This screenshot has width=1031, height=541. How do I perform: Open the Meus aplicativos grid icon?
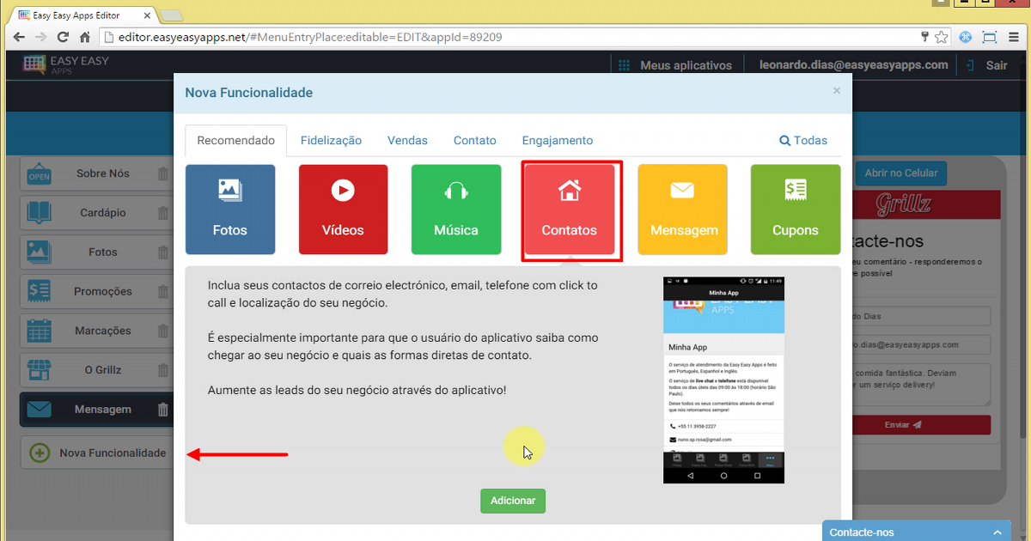tap(622, 64)
